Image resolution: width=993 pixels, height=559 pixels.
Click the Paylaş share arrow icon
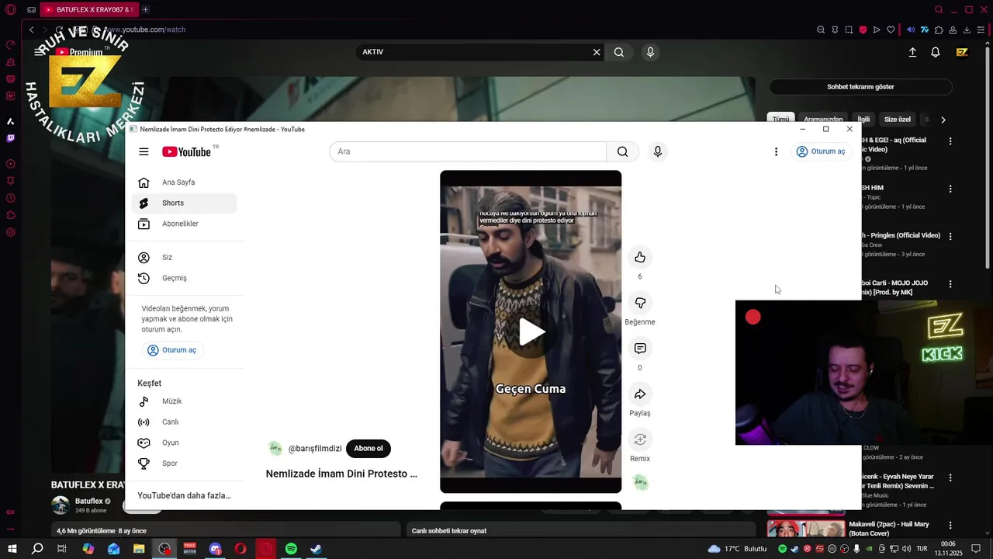(640, 394)
